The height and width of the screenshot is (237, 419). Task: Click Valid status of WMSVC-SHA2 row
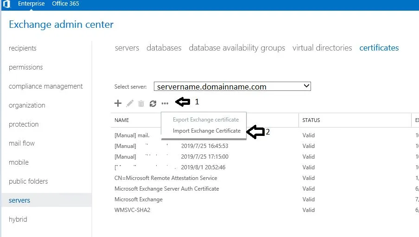[x=308, y=210]
